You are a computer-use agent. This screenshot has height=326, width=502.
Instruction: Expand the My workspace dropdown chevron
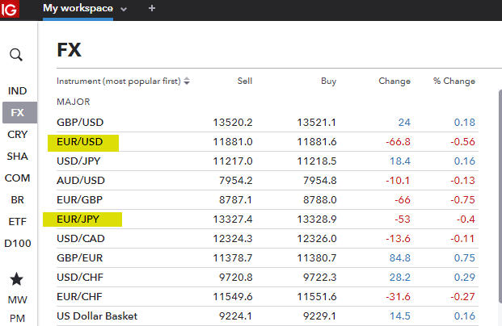tap(124, 9)
